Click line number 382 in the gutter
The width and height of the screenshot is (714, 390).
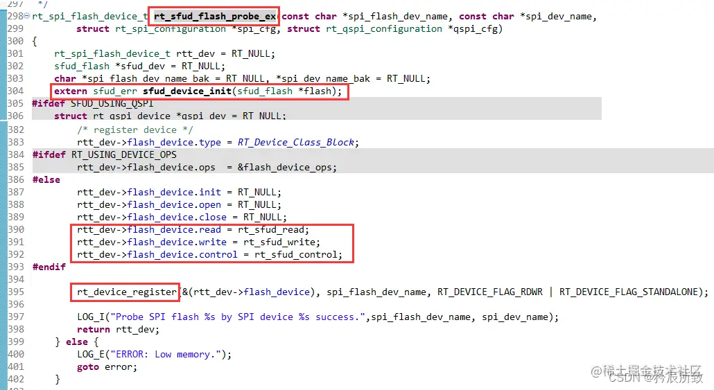(15, 130)
